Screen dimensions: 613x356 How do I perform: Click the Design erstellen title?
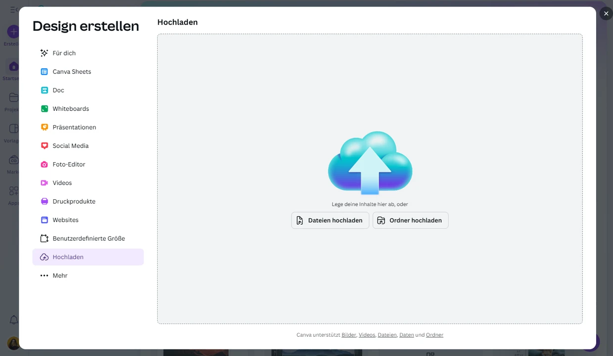86,26
